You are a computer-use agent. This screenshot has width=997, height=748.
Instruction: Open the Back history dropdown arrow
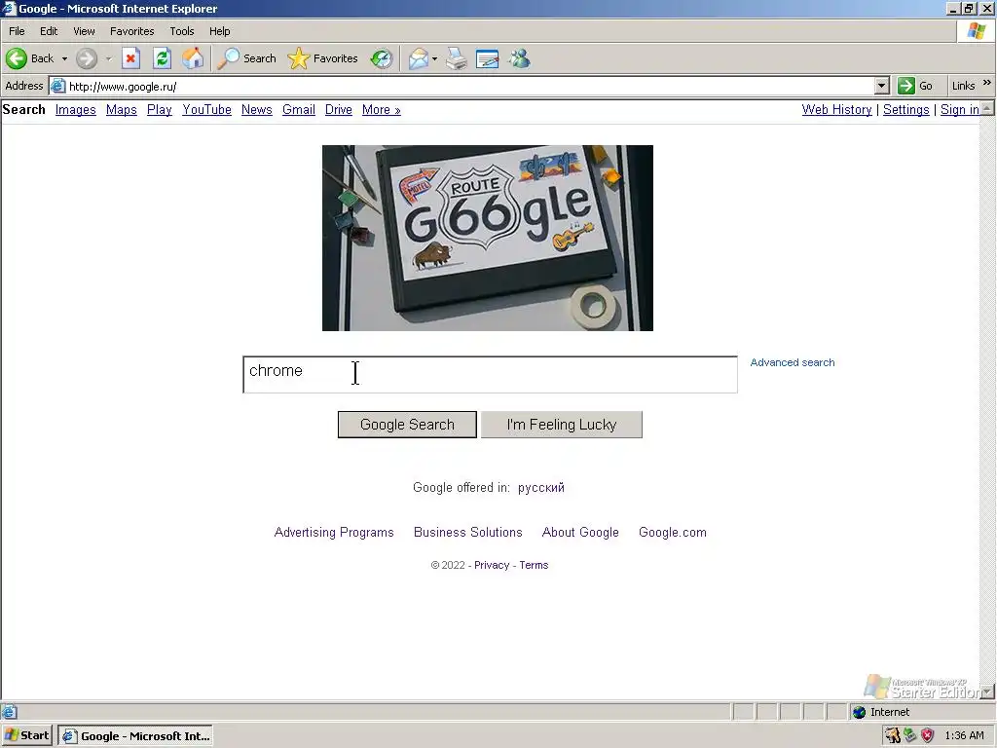[x=64, y=58]
